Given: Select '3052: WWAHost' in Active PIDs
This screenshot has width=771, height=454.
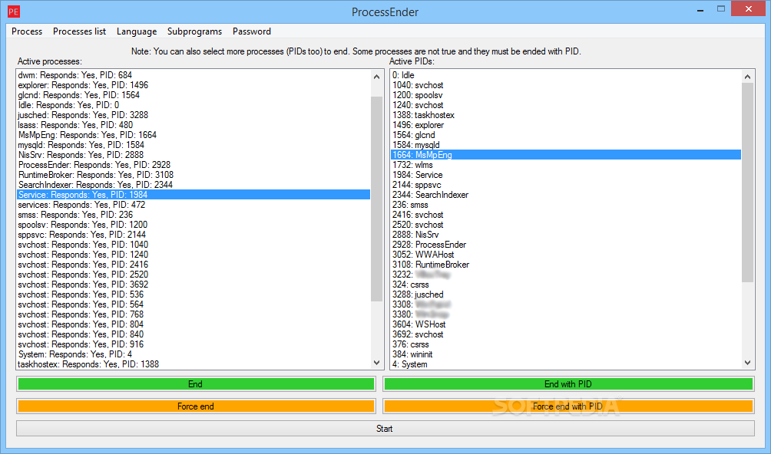Looking at the screenshot, I should pos(566,255).
